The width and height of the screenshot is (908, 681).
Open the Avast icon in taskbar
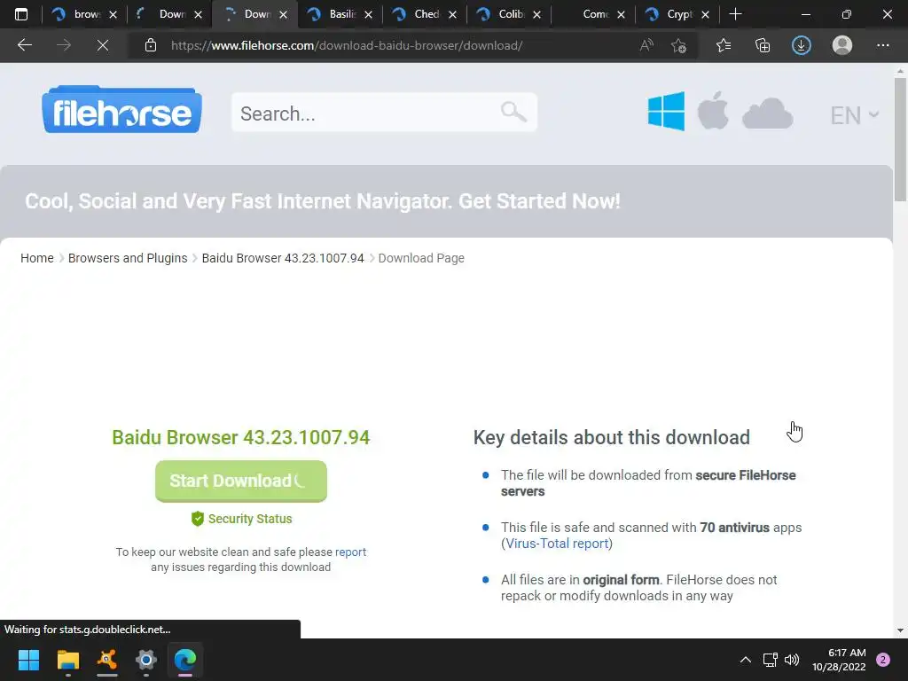pos(107,660)
